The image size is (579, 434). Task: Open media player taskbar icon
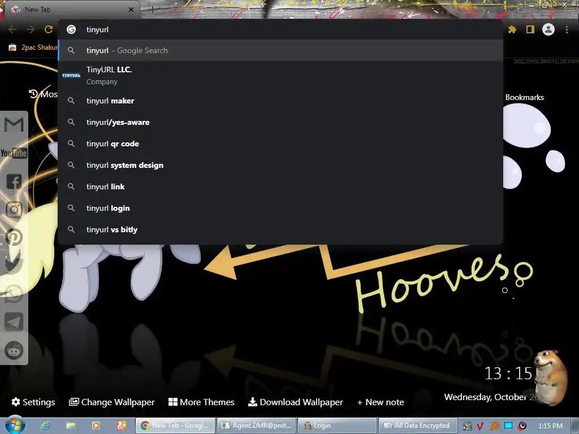pos(96,426)
